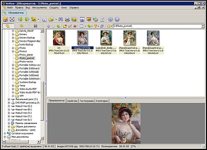Create a new folder icon
Screen dimensions: 207x150
pos(65,26)
